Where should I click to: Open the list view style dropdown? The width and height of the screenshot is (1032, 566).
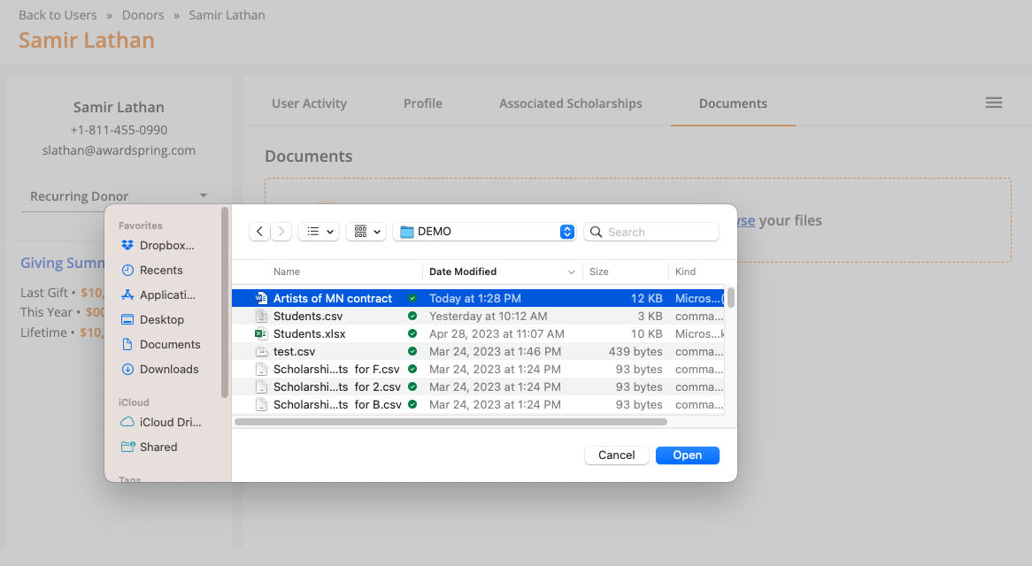point(318,231)
